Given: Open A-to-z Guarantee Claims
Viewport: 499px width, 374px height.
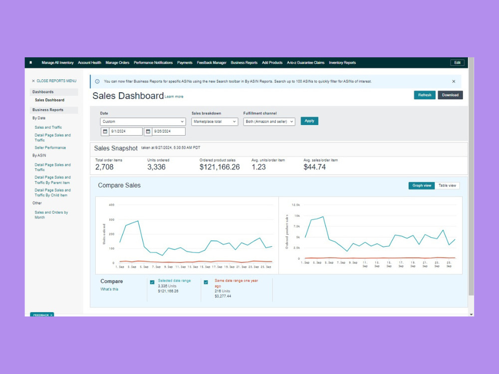Looking at the screenshot, I should pos(305,63).
